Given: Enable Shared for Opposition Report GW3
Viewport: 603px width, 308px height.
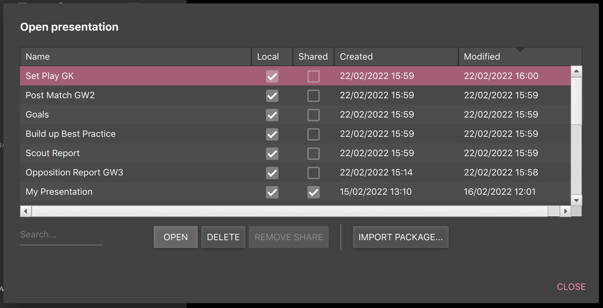Looking at the screenshot, I should pos(314,173).
